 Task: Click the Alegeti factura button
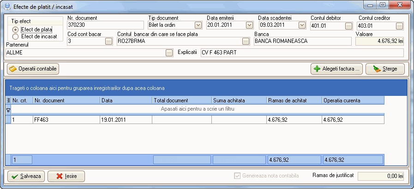point(336,69)
